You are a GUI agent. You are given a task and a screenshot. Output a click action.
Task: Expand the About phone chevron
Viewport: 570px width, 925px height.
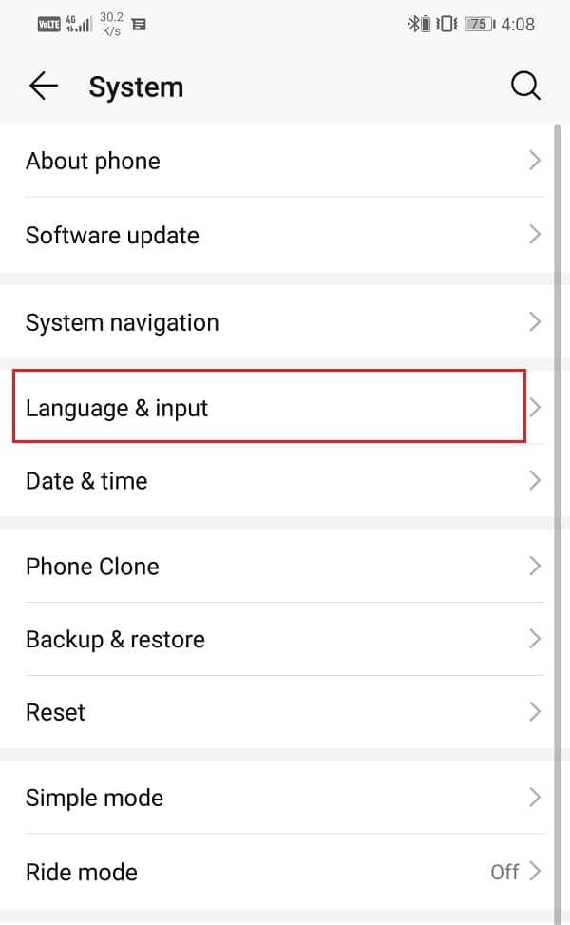(535, 161)
